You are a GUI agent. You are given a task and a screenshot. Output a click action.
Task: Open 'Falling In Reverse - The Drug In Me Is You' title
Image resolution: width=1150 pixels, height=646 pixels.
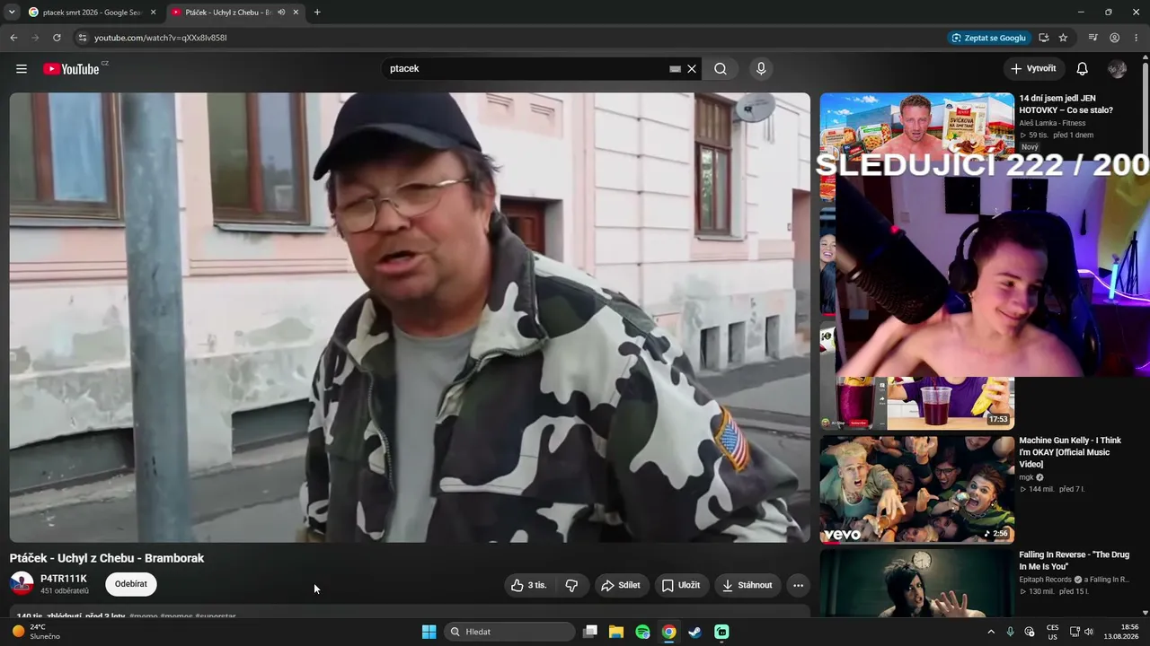(x=1074, y=561)
